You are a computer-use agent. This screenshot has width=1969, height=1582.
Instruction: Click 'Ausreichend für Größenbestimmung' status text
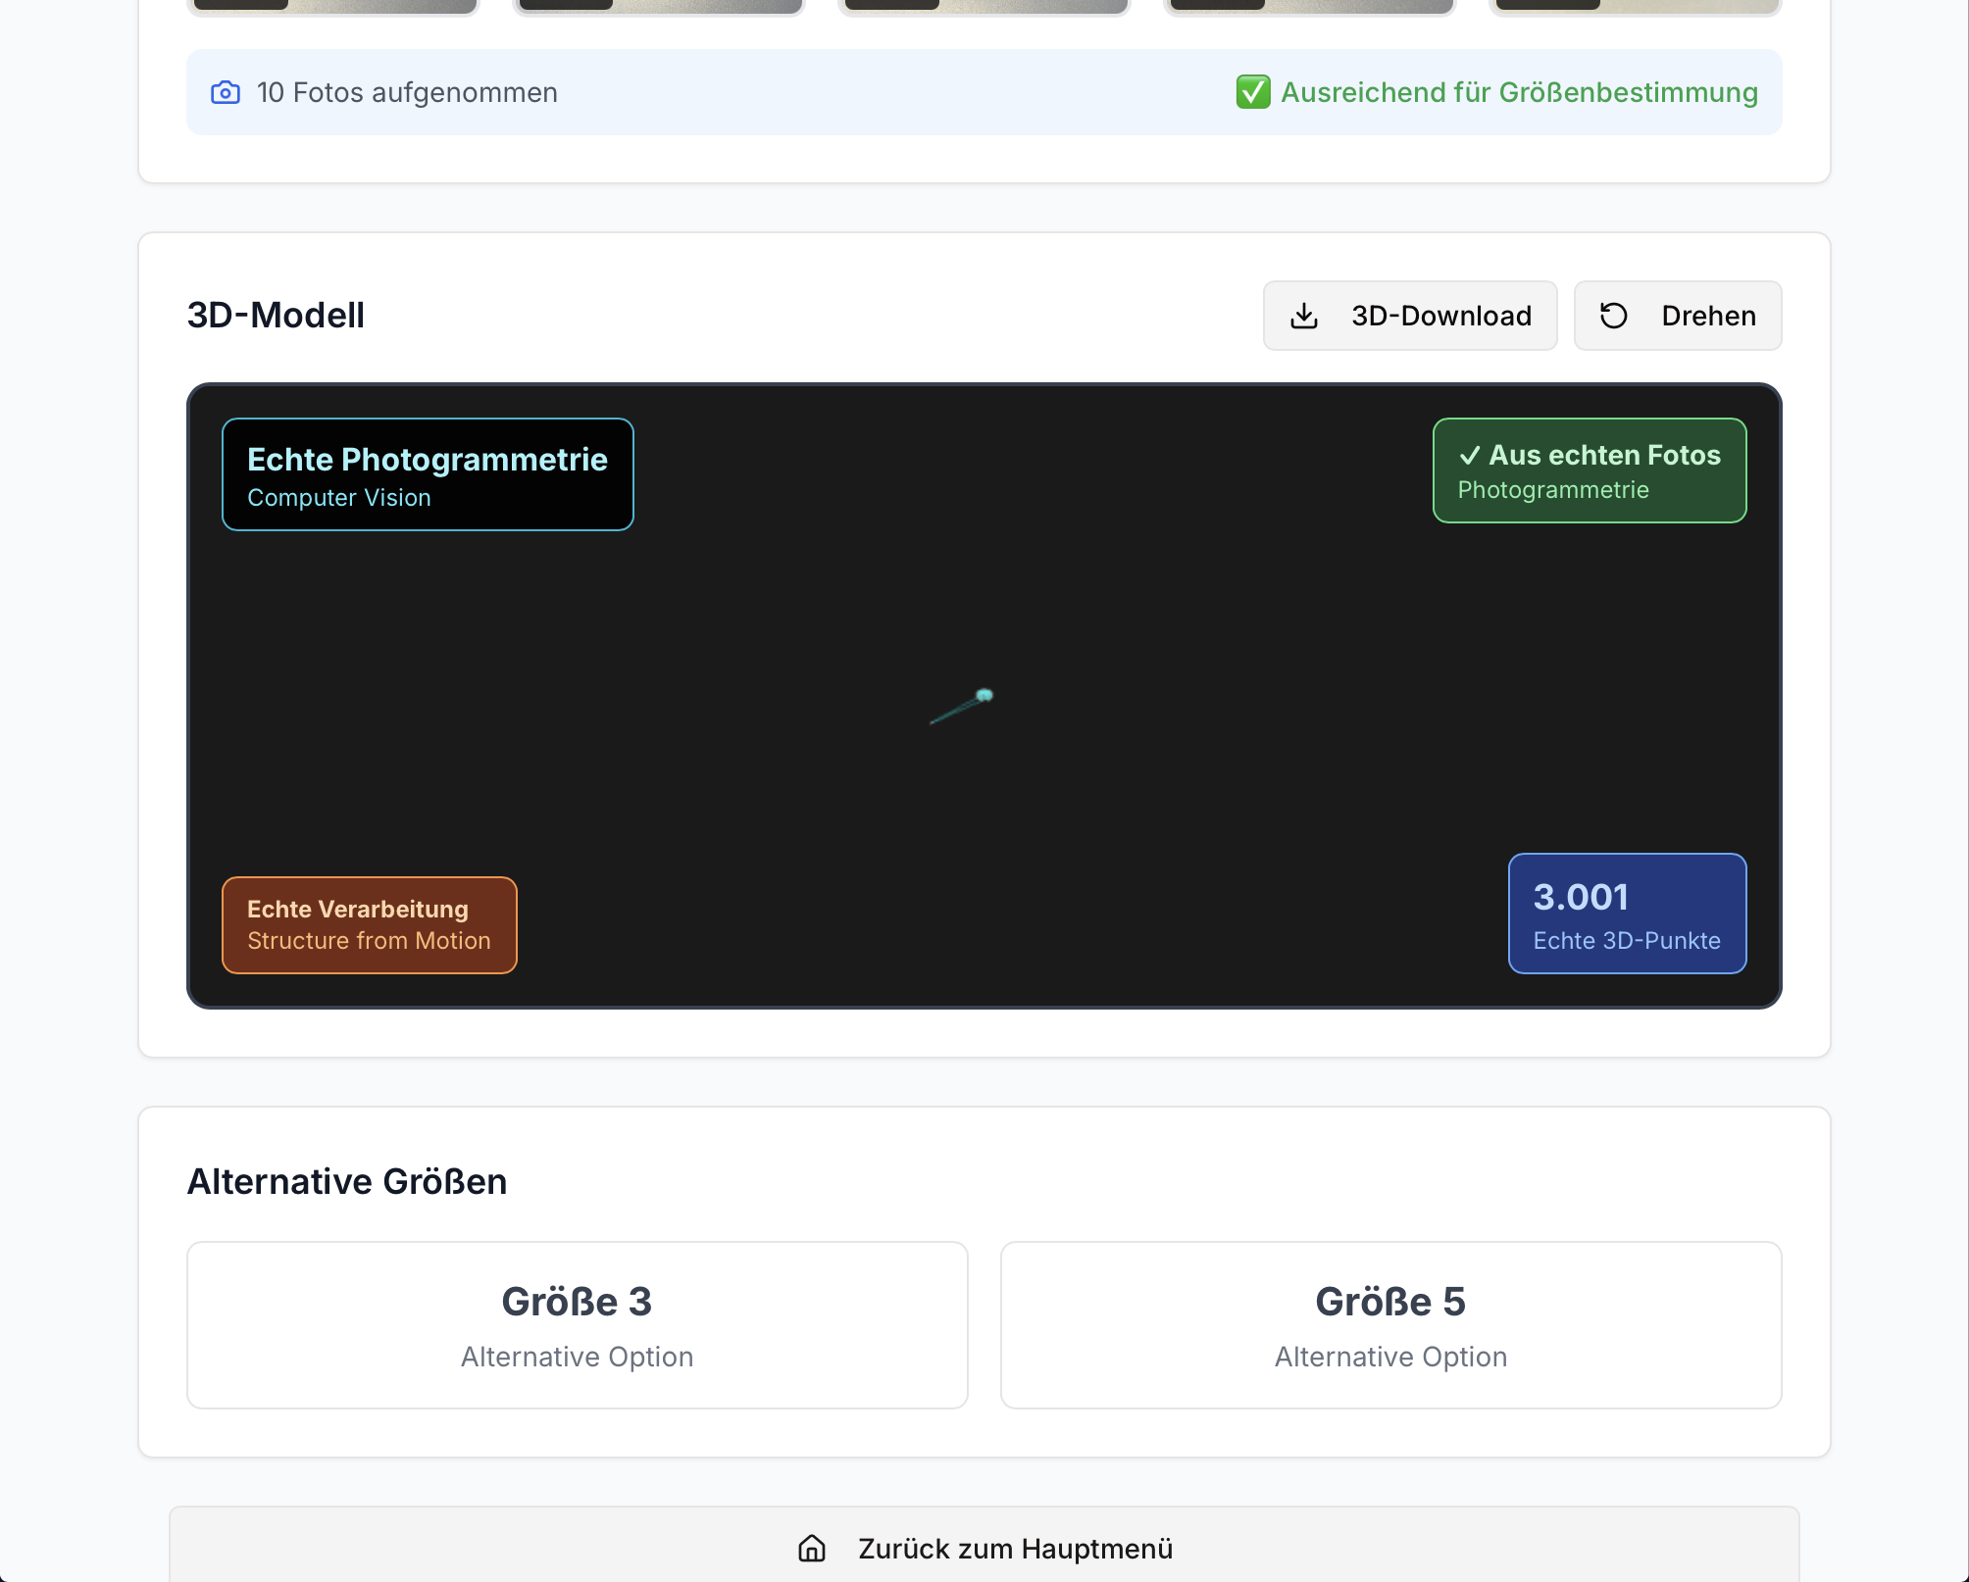click(1519, 92)
